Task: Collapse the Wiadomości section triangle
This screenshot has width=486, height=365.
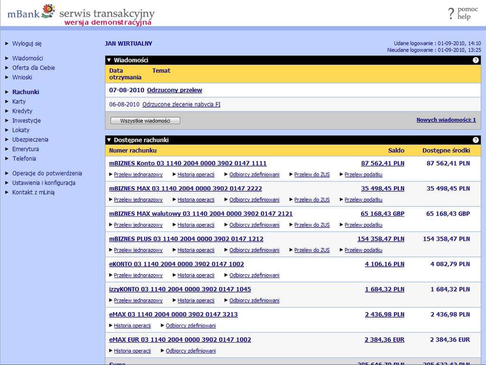Action: point(109,60)
